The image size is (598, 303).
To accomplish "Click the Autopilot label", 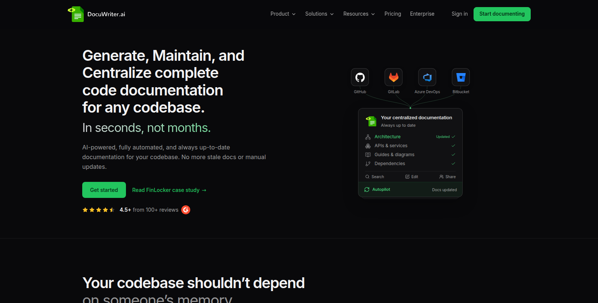I will point(381,190).
